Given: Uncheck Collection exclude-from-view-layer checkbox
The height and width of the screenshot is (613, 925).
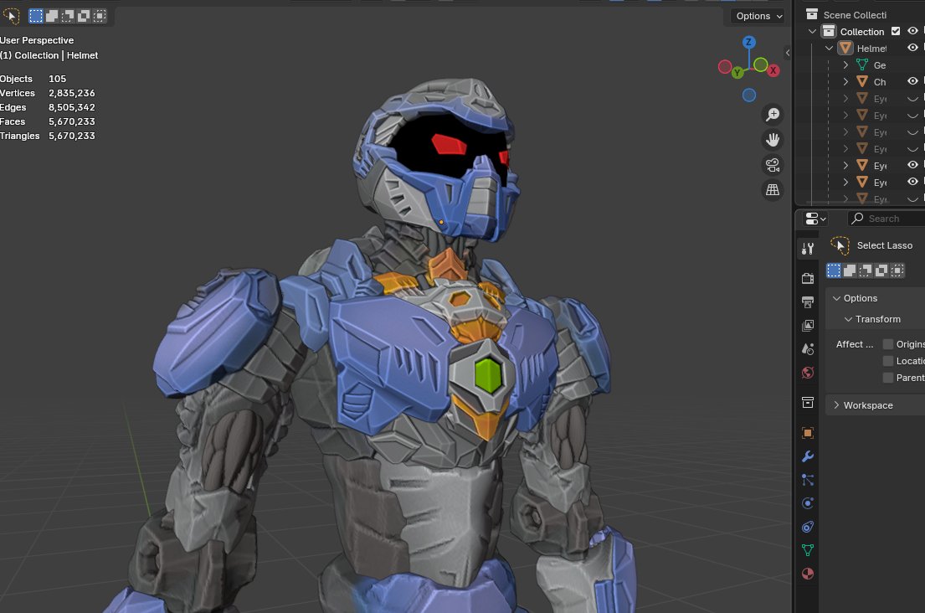Looking at the screenshot, I should [x=896, y=31].
